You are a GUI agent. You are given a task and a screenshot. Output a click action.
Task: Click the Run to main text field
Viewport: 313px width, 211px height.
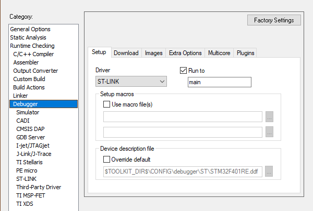click(219, 82)
